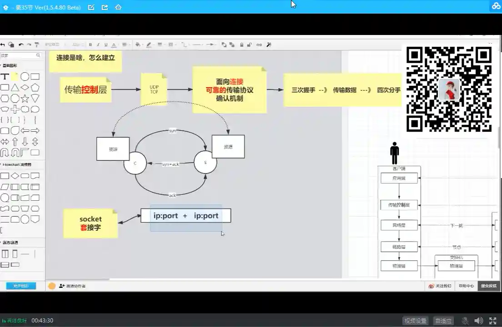The width and height of the screenshot is (502, 327).
Task: Click the magnifier icon in shape search
Action: tap(38, 55)
